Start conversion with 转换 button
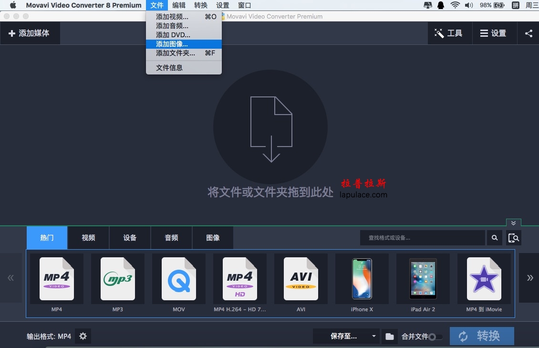This screenshot has width=539, height=348. click(482, 336)
